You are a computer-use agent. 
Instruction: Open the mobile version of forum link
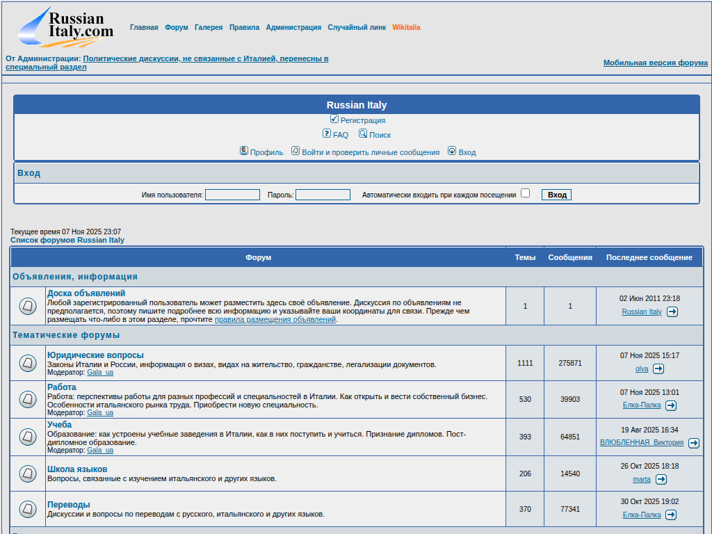(x=655, y=63)
